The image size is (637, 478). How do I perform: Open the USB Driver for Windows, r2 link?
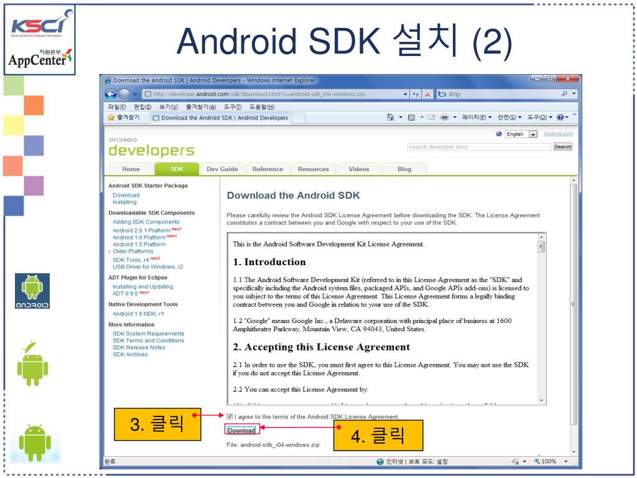(x=148, y=266)
